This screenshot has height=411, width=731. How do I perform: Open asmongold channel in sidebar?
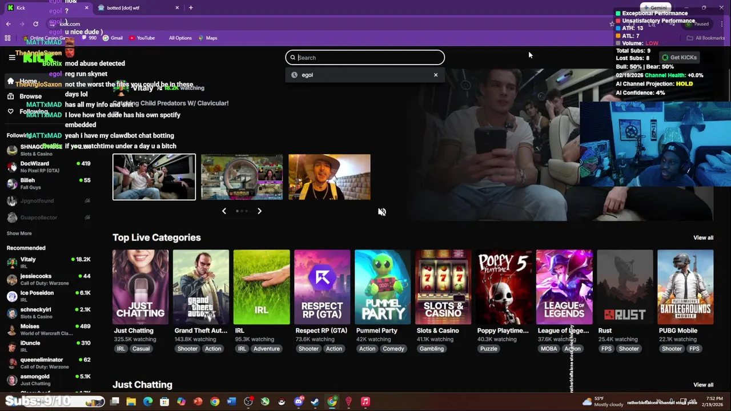pyautogui.click(x=49, y=380)
